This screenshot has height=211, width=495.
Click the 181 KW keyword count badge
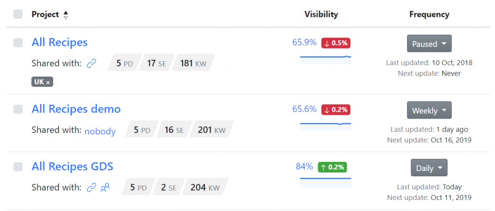[x=193, y=64]
